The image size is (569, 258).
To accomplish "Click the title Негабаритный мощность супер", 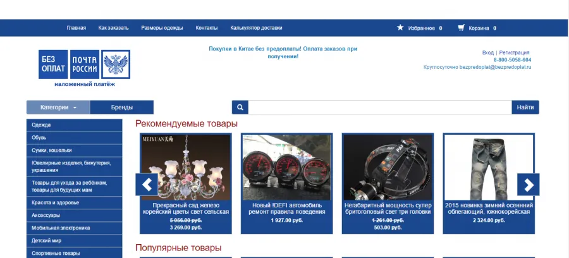I will point(388,209).
